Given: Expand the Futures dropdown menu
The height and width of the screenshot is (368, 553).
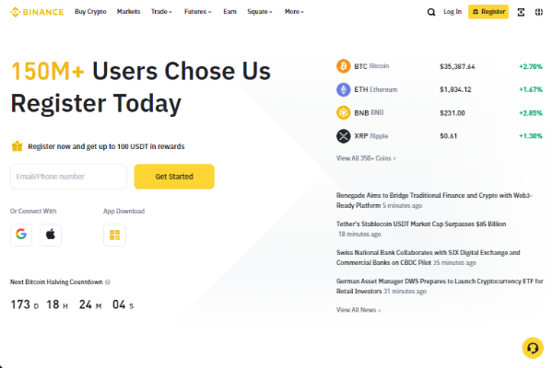Looking at the screenshot, I should tap(198, 12).
